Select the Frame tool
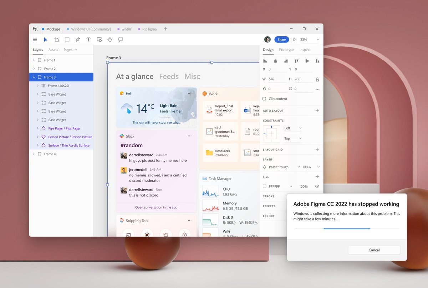Image resolution: width=428 pixels, height=288 pixels. (x=56, y=39)
